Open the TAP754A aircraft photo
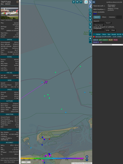This screenshot has height=164, width=123. (x=9, y=13)
